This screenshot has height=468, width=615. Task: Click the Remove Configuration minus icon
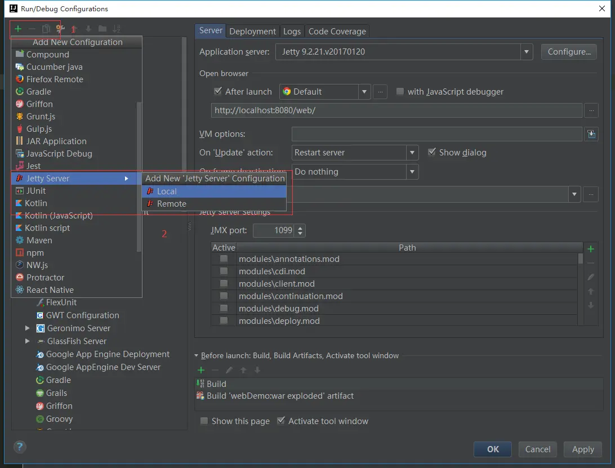32,29
